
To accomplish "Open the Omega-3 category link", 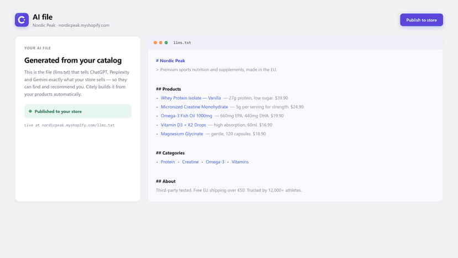I will [215, 162].
